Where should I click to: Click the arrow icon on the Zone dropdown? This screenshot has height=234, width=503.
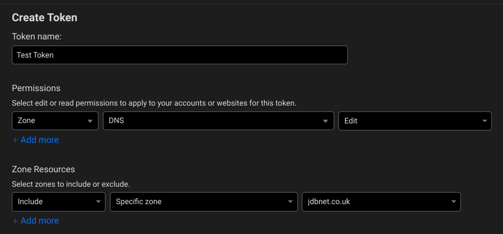(90, 121)
